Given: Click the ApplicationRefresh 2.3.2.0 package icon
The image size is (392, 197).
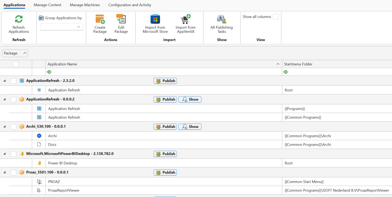Looking at the screenshot, I should 22,81.
